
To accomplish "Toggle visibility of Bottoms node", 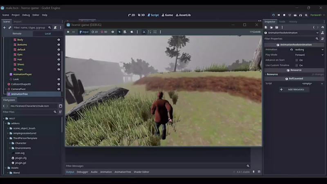I will [x=59, y=45].
